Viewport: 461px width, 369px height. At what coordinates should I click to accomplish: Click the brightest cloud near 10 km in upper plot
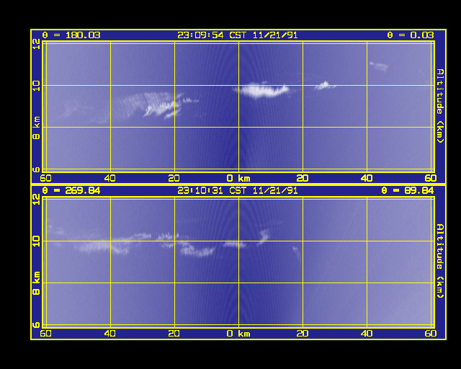[261, 90]
